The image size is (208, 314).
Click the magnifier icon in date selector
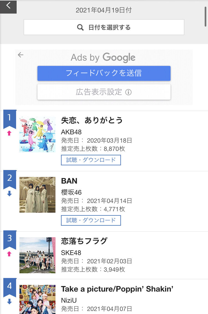click(80, 27)
